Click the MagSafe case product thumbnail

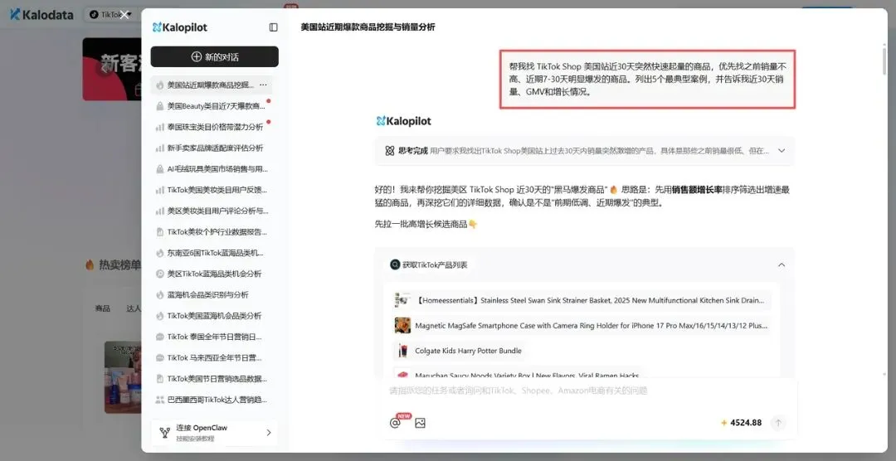tap(402, 325)
